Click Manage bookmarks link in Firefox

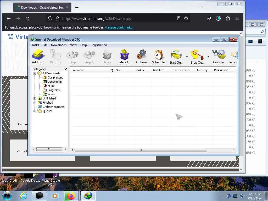[119, 27]
